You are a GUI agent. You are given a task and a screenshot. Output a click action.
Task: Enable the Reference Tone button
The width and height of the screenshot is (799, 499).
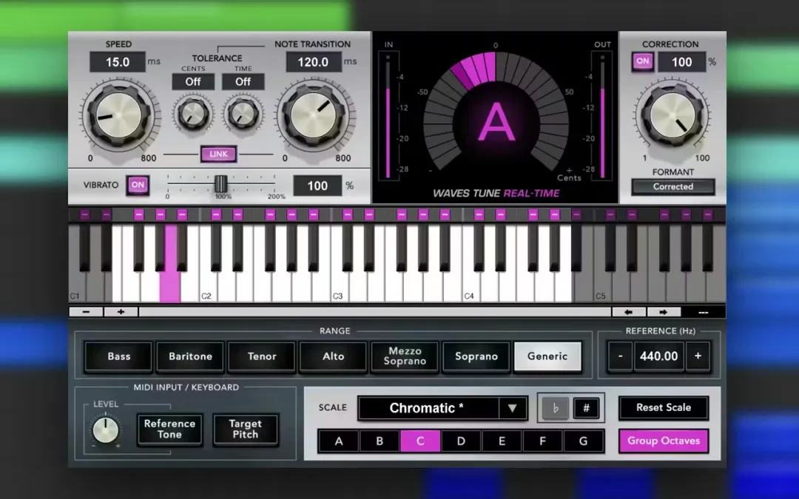click(169, 430)
